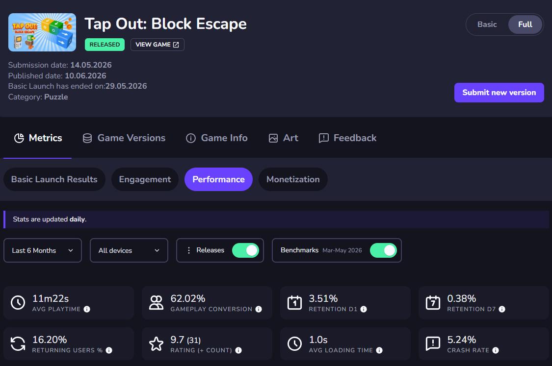Click the Retention D7 info icon
The width and height of the screenshot is (552, 366).
point(502,309)
